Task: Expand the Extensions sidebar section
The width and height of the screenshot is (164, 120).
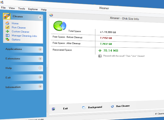Action: click(x=40, y=58)
